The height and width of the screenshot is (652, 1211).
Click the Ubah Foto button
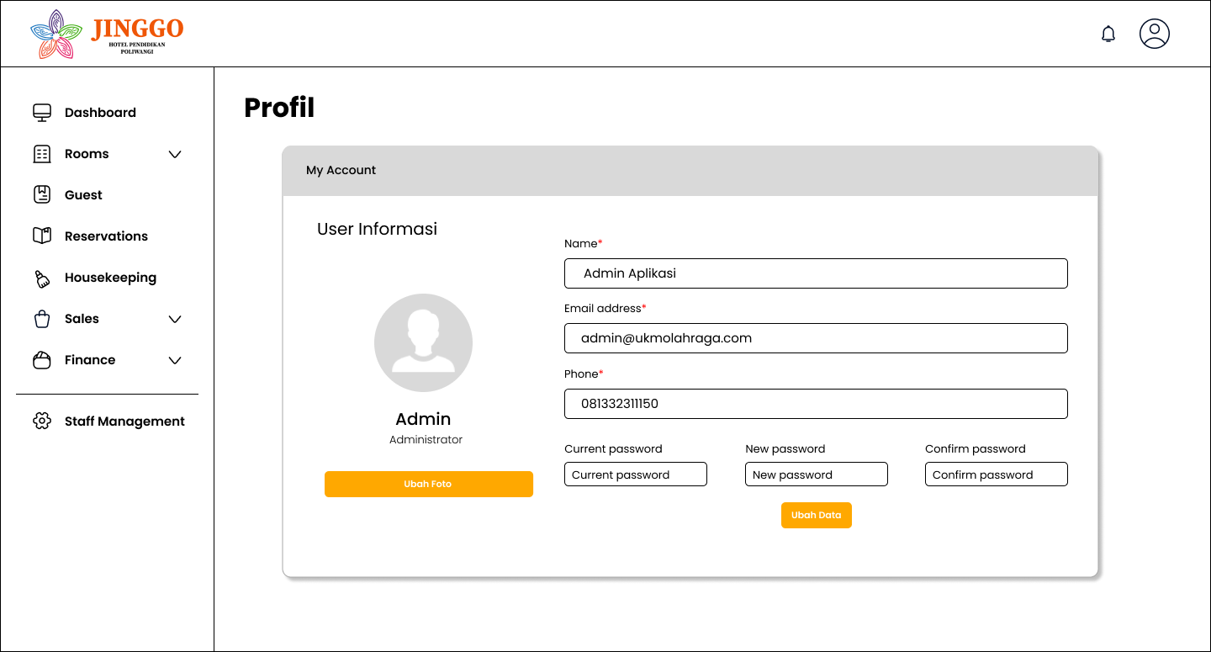429,484
